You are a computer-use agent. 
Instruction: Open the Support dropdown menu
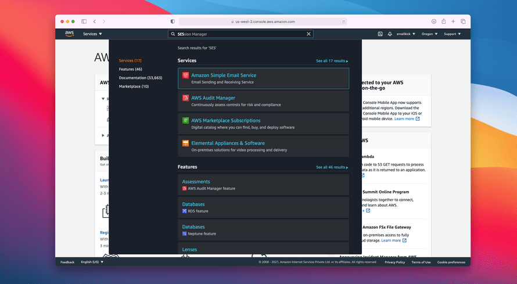[452, 34]
